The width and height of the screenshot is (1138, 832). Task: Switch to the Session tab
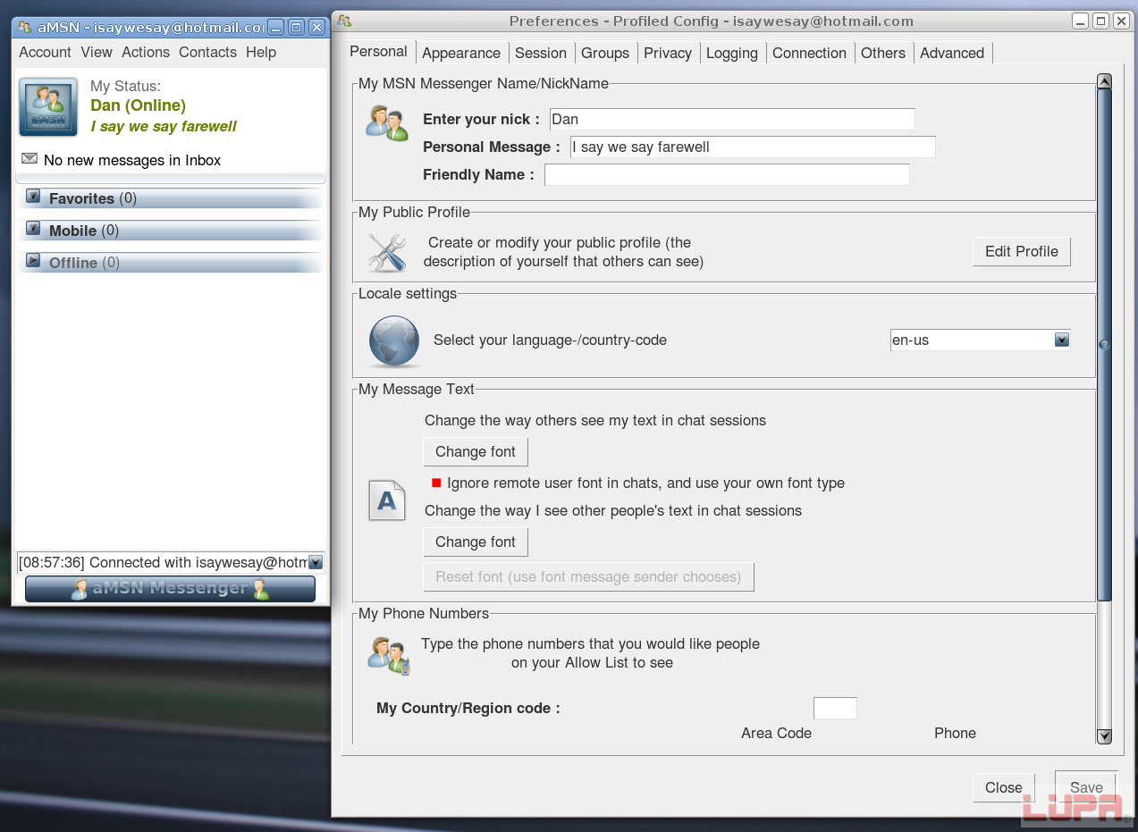coord(541,53)
